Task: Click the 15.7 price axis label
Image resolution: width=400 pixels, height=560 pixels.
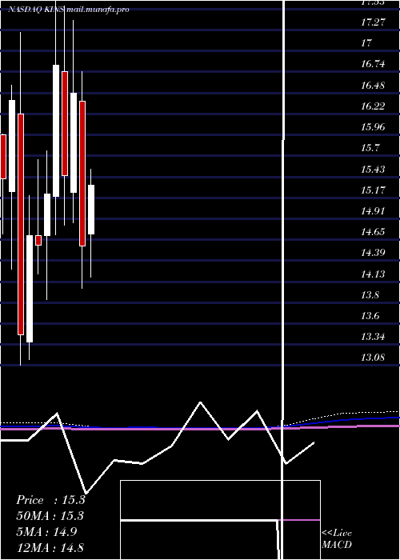Action: 370,148
